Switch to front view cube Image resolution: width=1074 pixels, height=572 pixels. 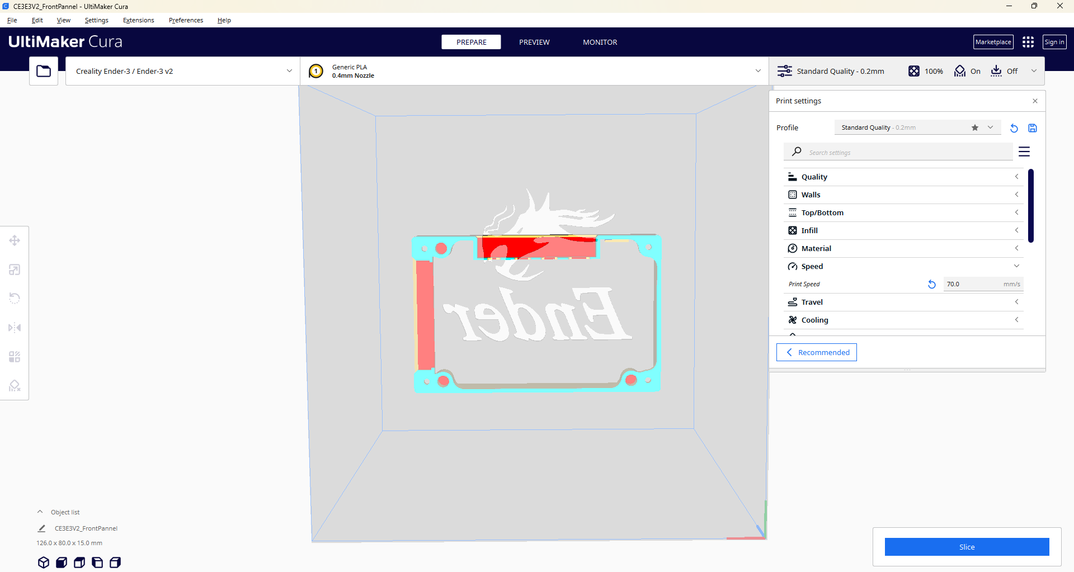point(62,562)
